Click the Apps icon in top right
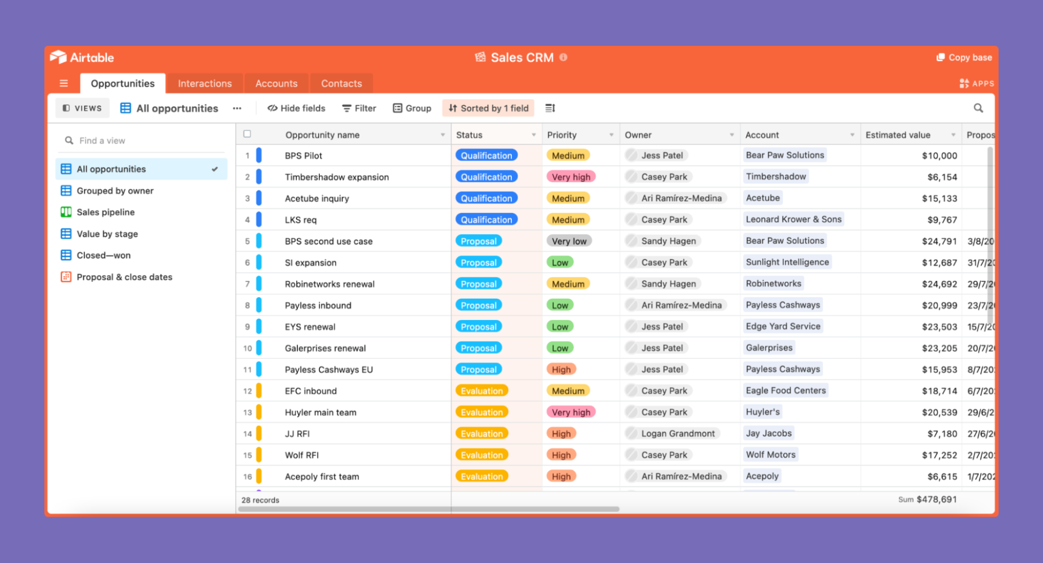This screenshot has width=1043, height=563. [x=976, y=82]
